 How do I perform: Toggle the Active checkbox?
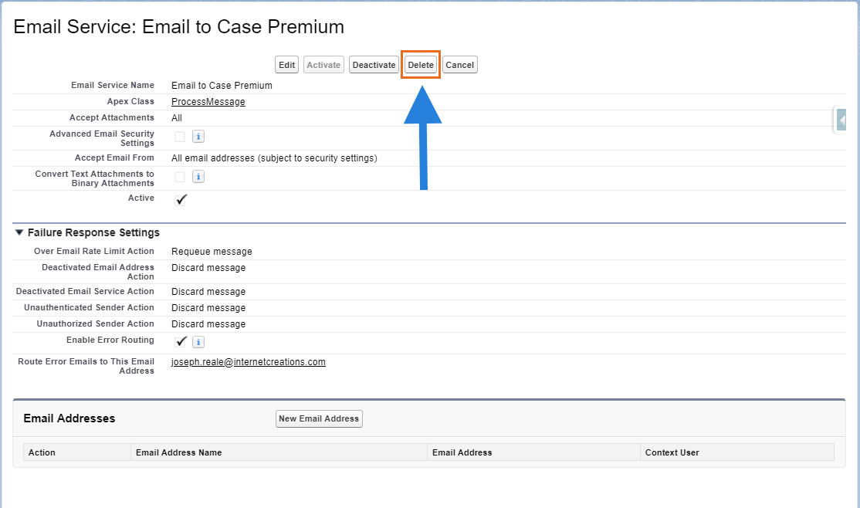point(181,200)
